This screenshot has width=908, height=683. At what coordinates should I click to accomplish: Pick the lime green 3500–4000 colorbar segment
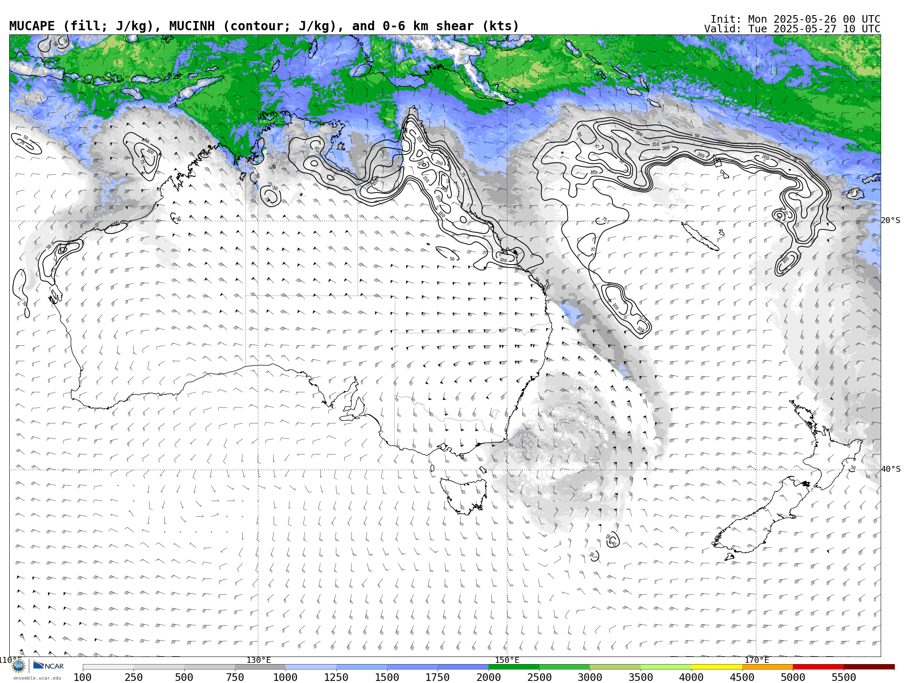click(666, 667)
